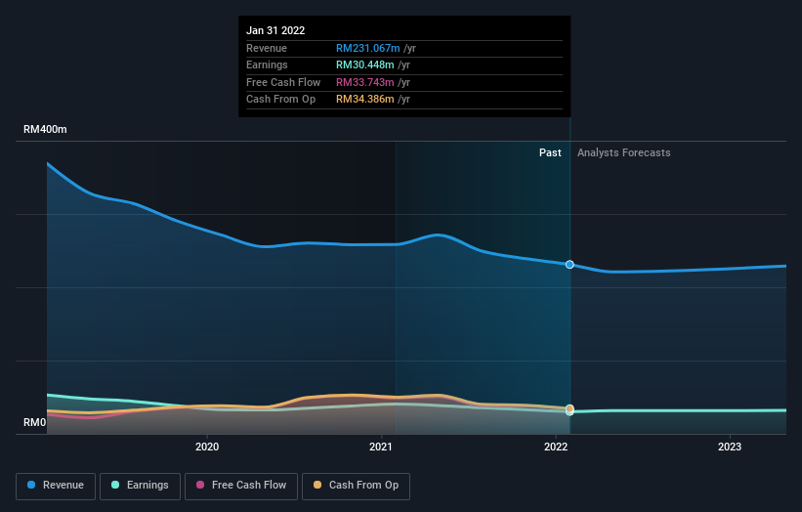Click the Free Cash Flow row label in tooltip
The width and height of the screenshot is (802, 512).
[x=283, y=82]
